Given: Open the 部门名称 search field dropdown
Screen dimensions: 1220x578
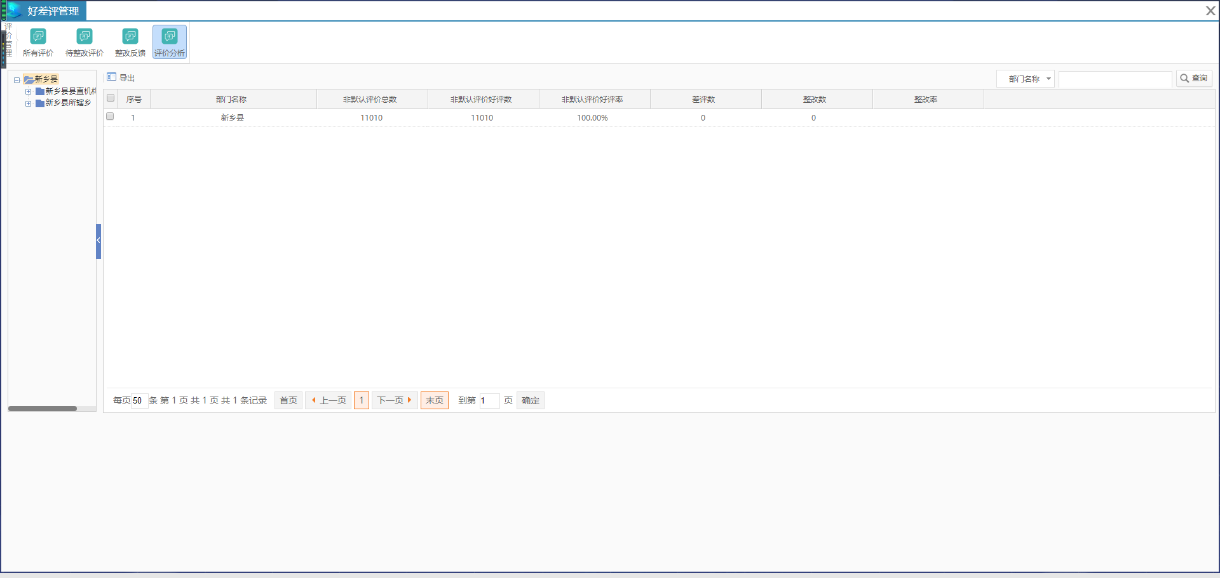Looking at the screenshot, I should pyautogui.click(x=1025, y=79).
